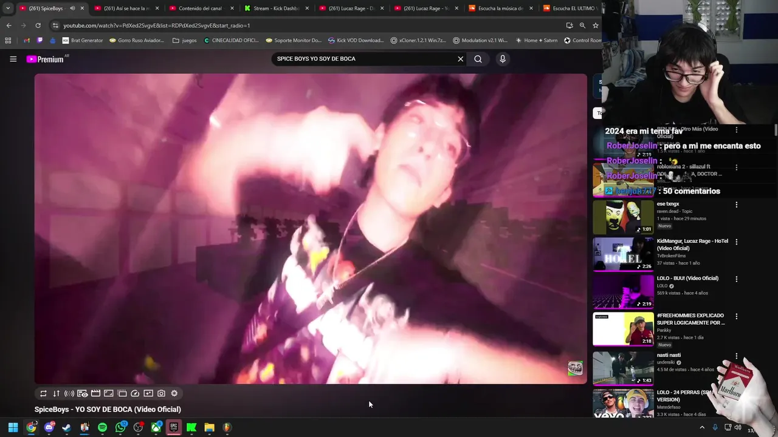Run search with the magnifier button
The width and height of the screenshot is (778, 437).
(478, 59)
